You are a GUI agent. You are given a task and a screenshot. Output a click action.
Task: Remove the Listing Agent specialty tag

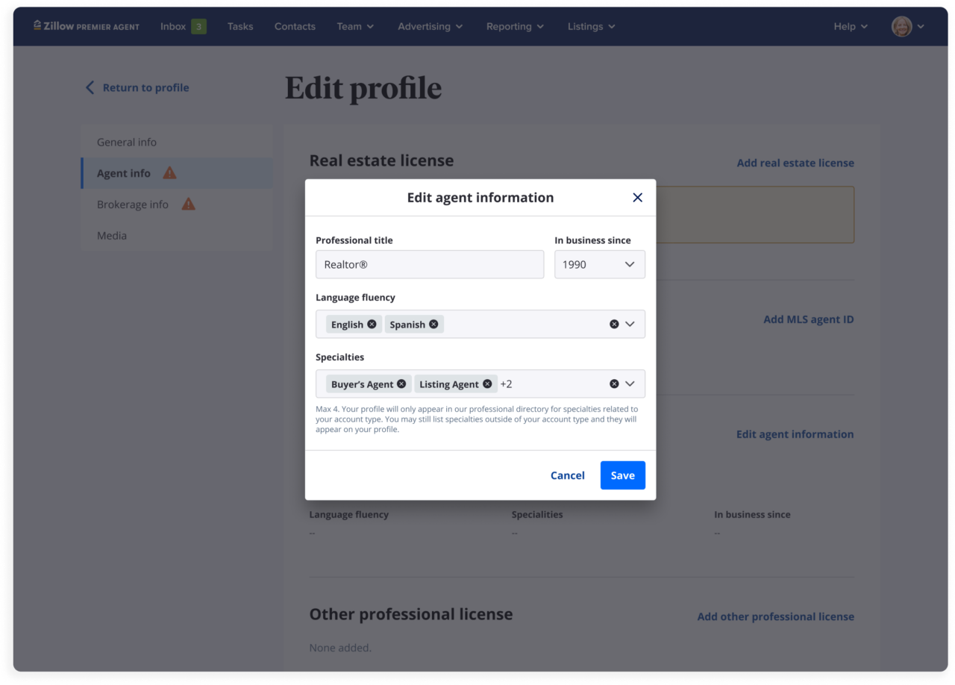click(487, 384)
